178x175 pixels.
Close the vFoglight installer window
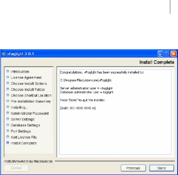click(174, 54)
